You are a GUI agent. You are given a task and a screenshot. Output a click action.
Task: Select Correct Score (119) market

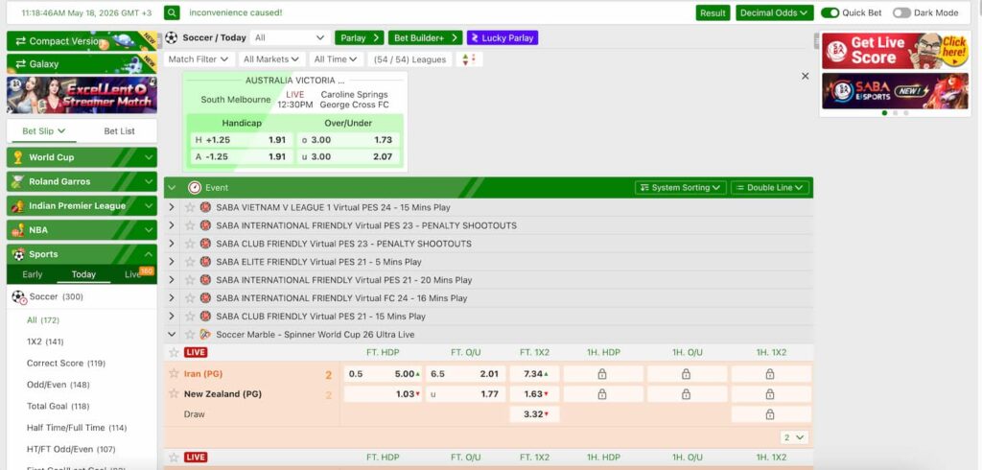coord(66,363)
